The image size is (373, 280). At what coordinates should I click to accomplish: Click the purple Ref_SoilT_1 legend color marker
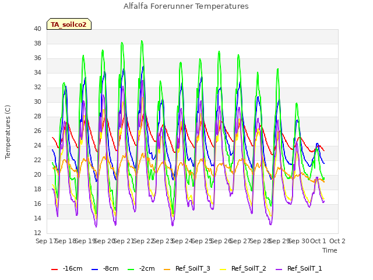pos(279,269)
